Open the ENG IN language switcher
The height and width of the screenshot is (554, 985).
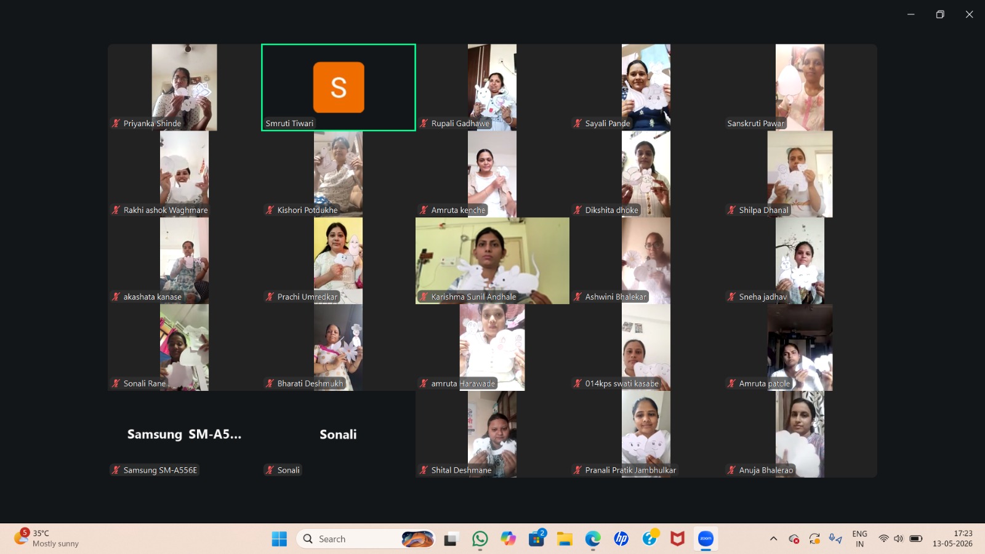[859, 539]
